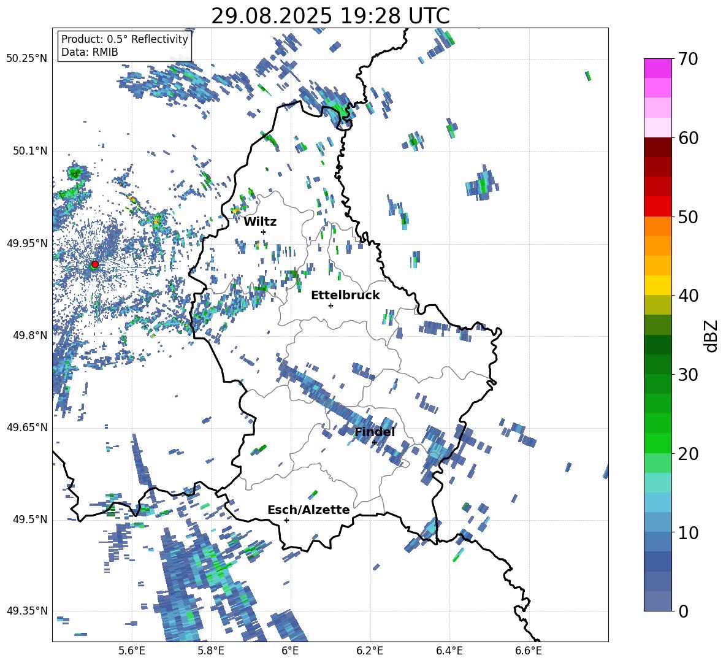
Task: Click the 5.6°E longitude label
Action: coord(132,651)
